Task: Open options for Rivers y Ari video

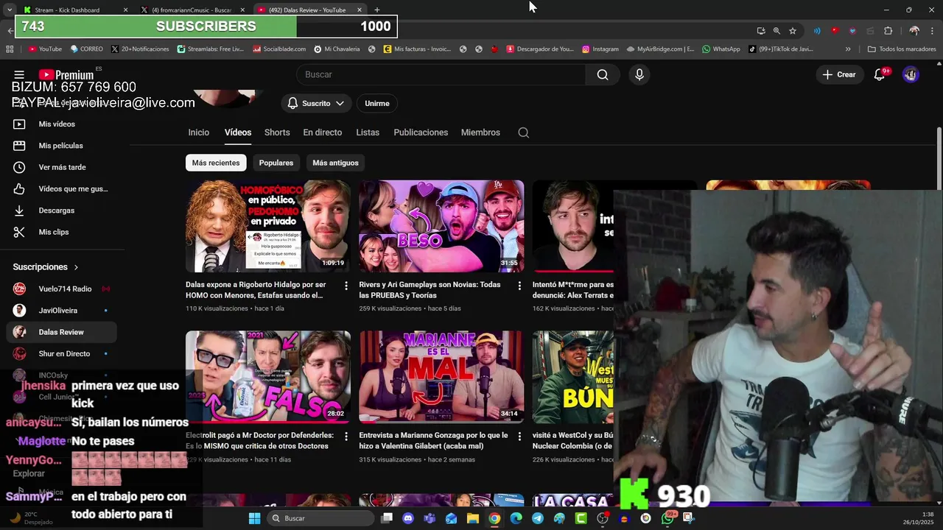Action: [519, 285]
